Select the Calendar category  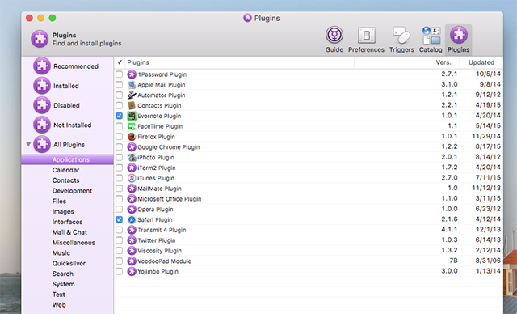coord(65,170)
